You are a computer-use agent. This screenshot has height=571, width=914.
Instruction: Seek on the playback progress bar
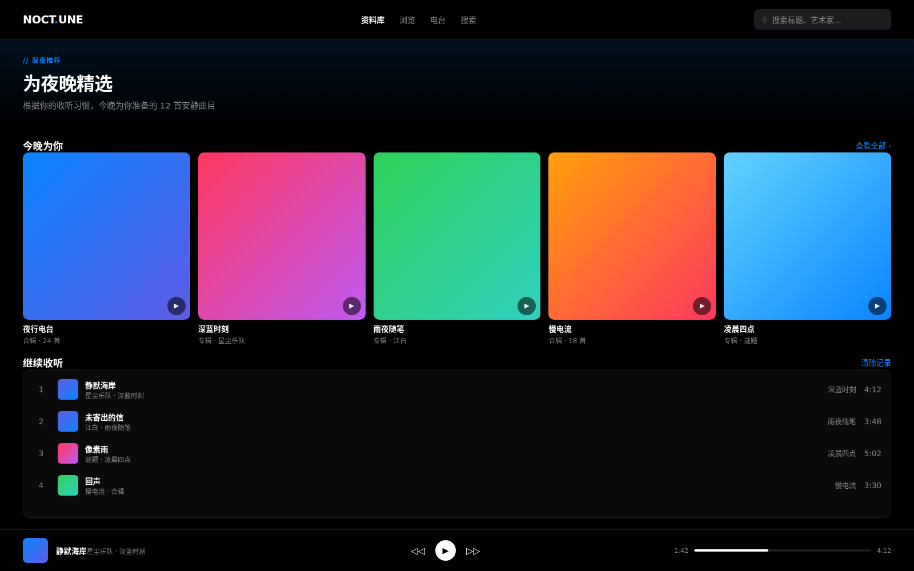[x=783, y=550]
